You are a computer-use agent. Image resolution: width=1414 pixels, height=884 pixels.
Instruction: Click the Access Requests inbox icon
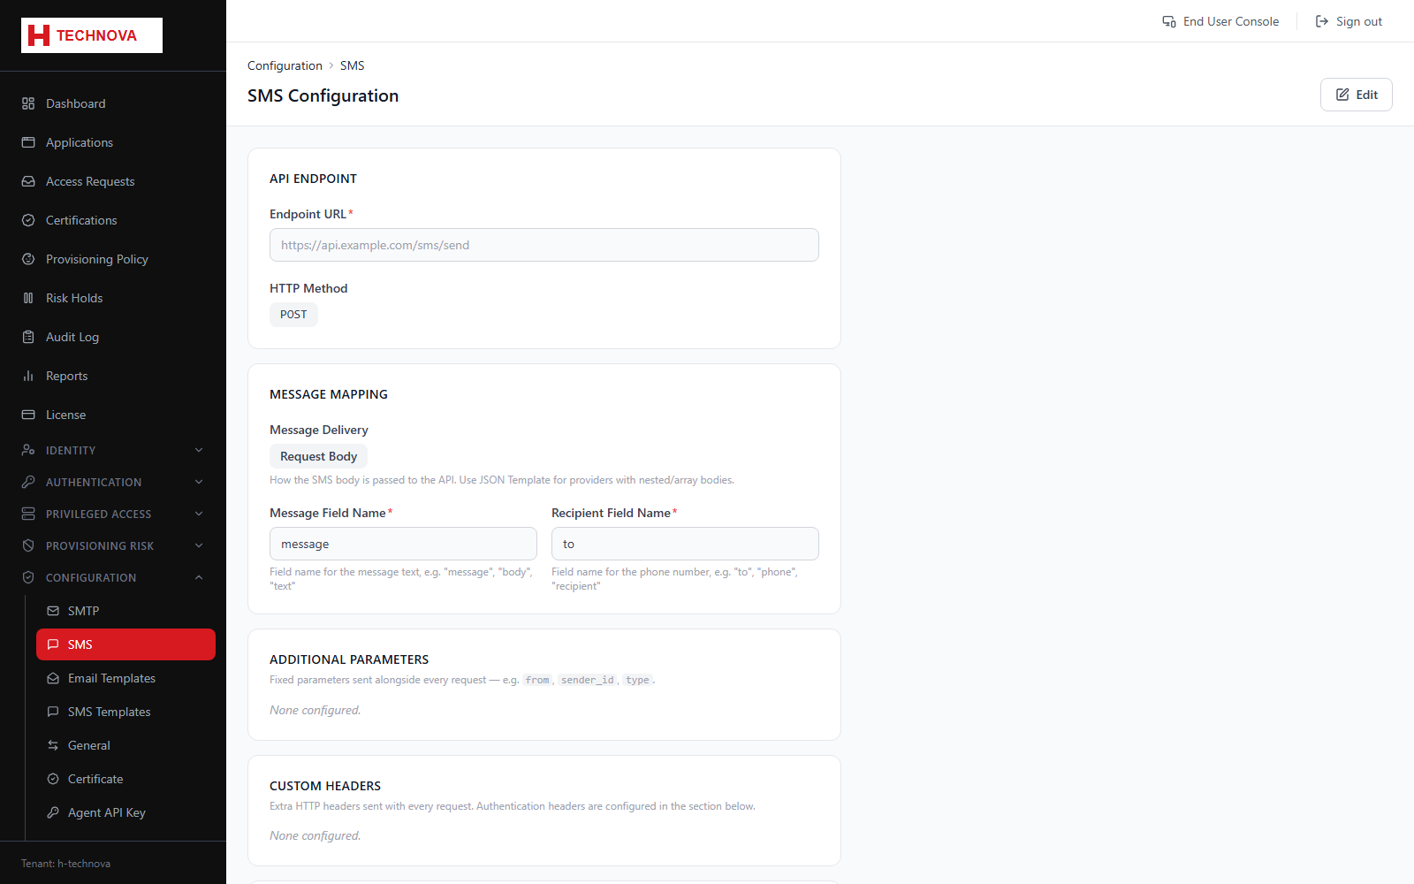pos(28,181)
